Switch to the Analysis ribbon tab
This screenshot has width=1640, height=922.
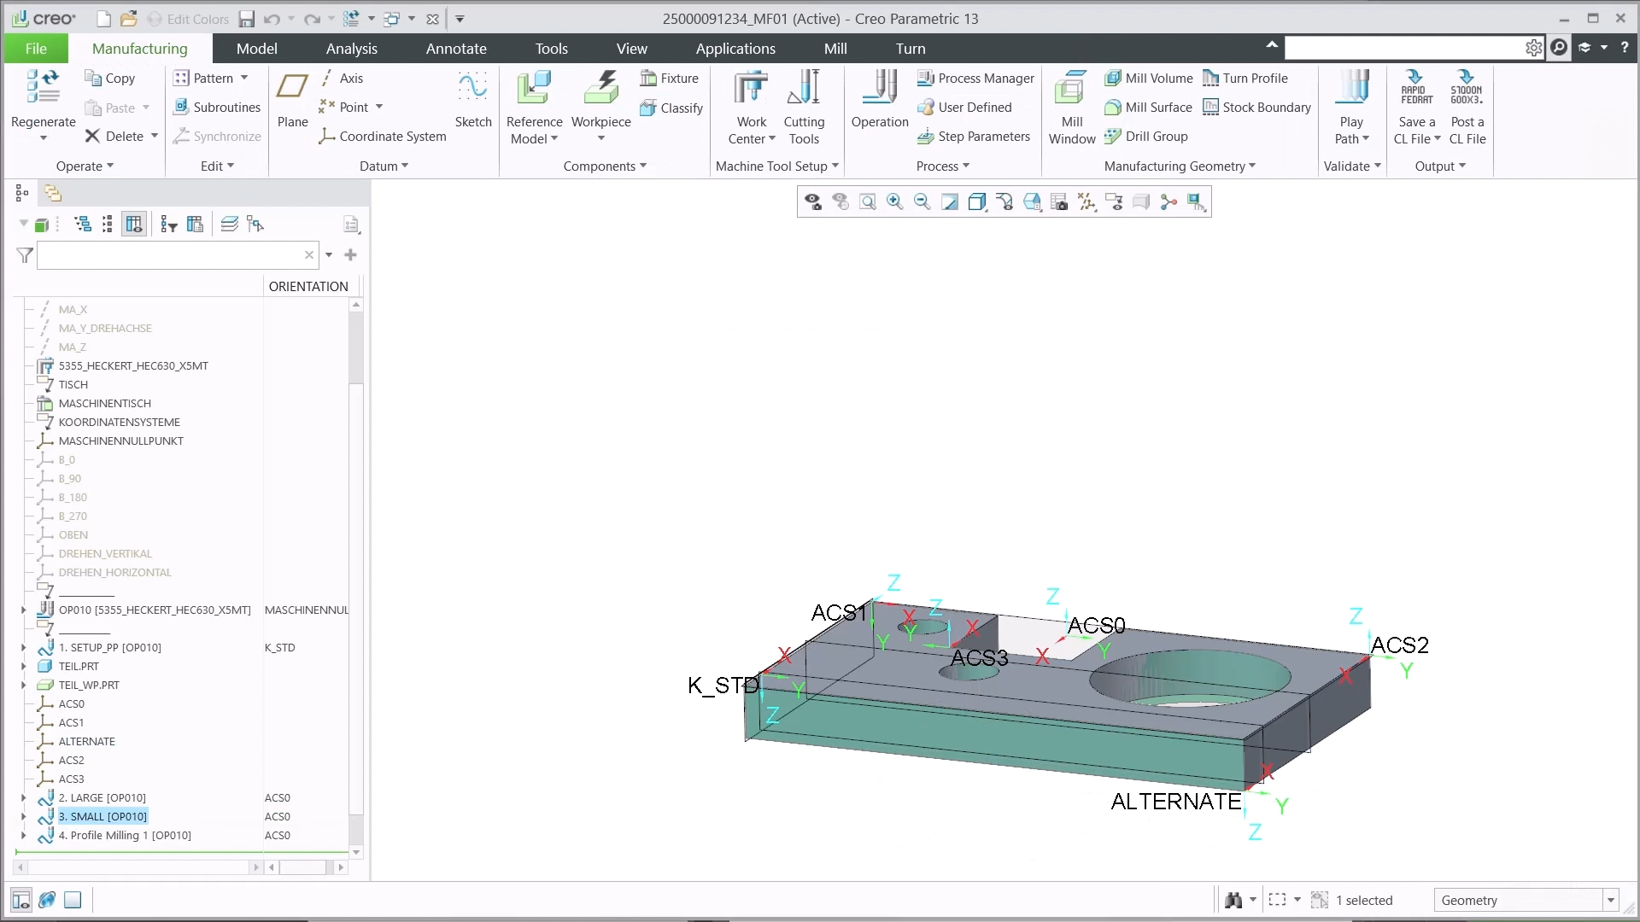(351, 49)
